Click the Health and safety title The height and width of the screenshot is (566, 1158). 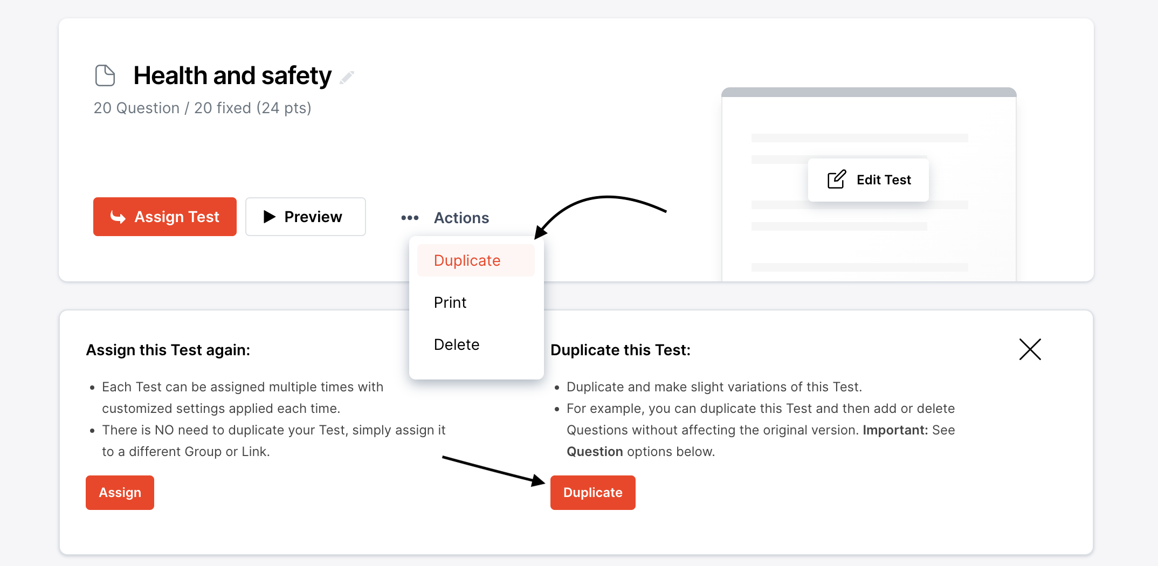(x=232, y=75)
